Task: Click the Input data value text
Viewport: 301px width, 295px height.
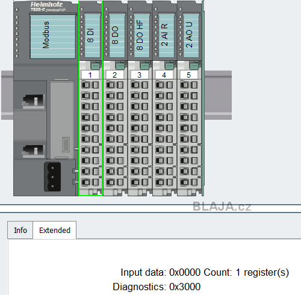Action: pyautogui.click(x=185, y=273)
